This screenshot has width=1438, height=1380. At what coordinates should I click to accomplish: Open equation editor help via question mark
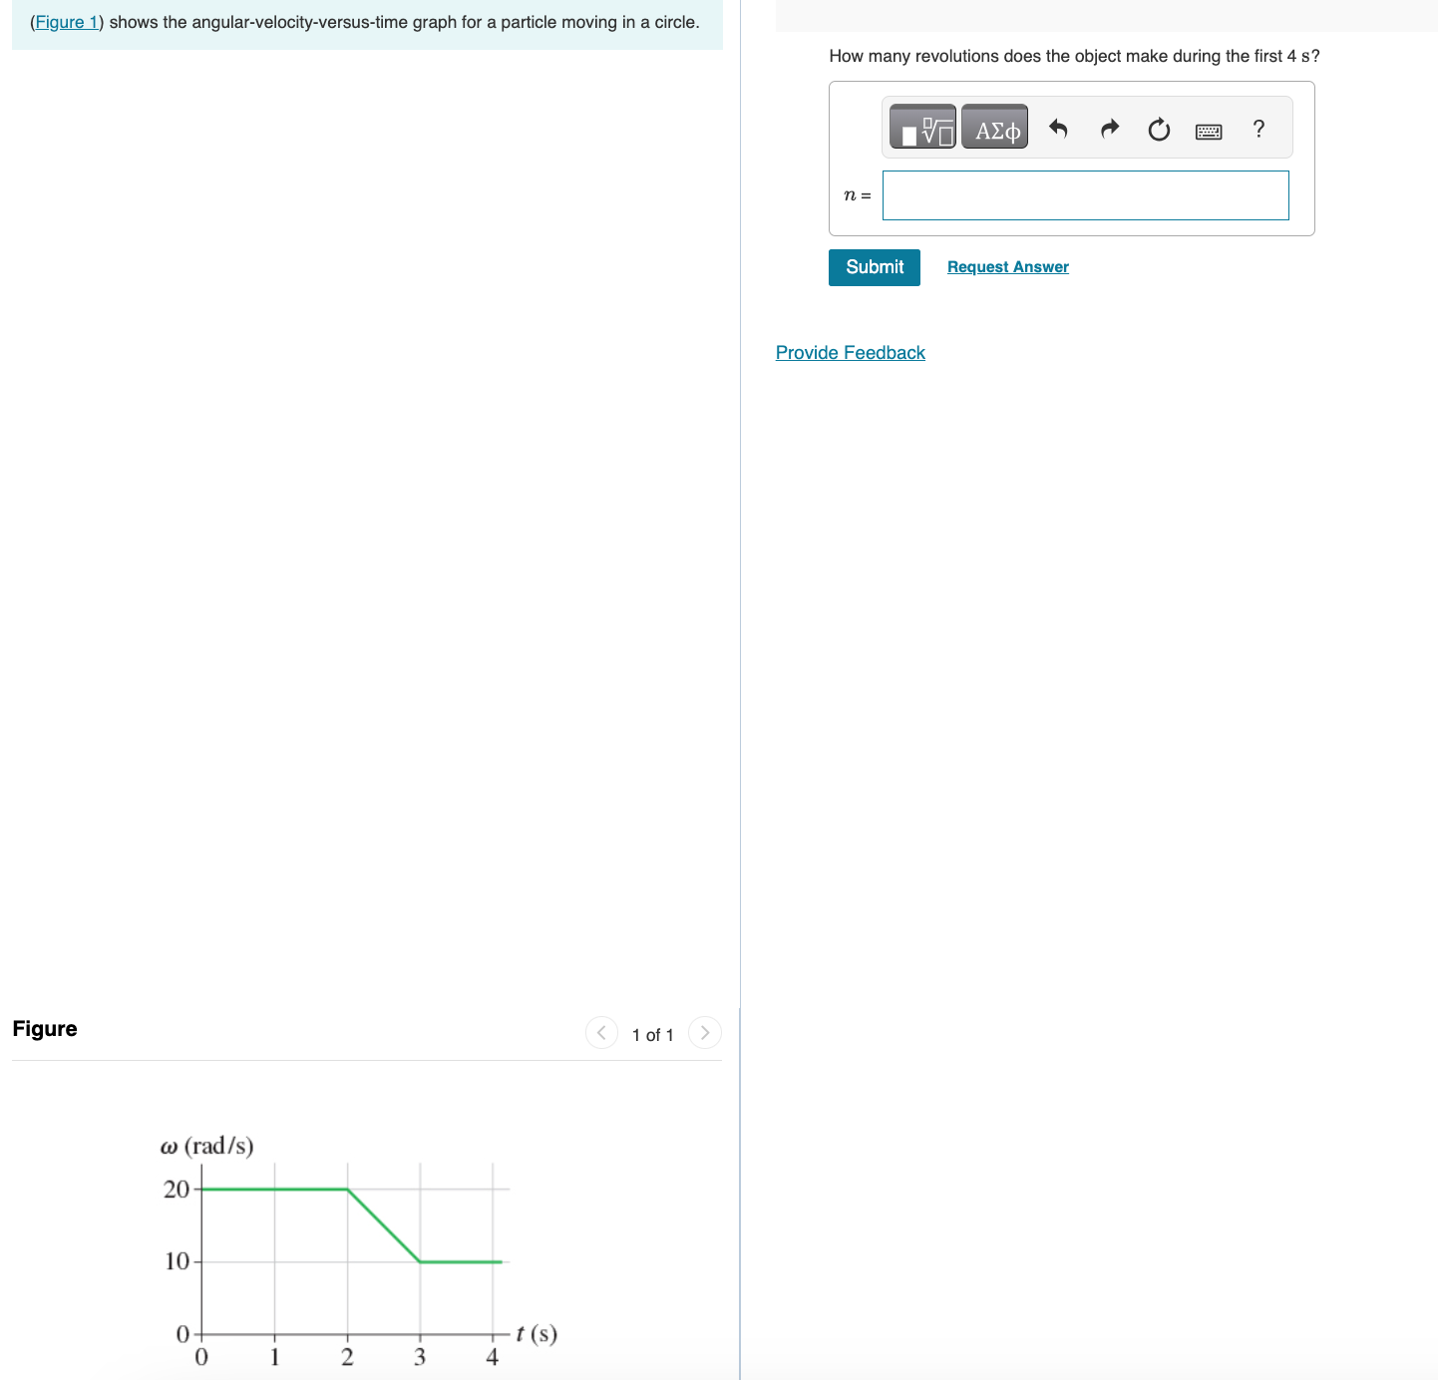coord(1258,129)
